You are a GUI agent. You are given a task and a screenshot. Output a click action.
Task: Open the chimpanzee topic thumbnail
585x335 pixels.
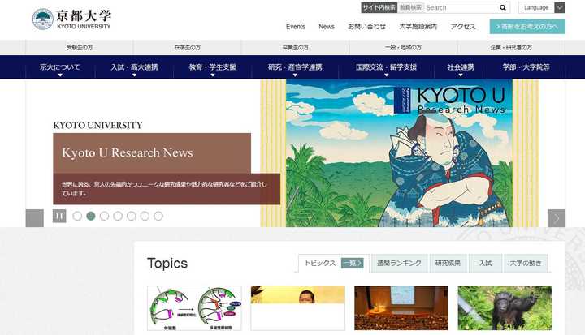[505, 308]
